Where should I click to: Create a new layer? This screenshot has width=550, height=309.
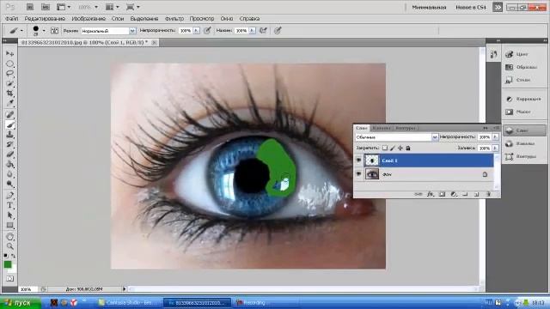point(476,194)
